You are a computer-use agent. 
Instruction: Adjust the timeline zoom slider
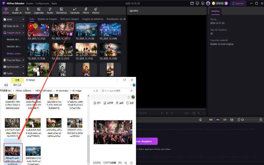(x=243, y=119)
